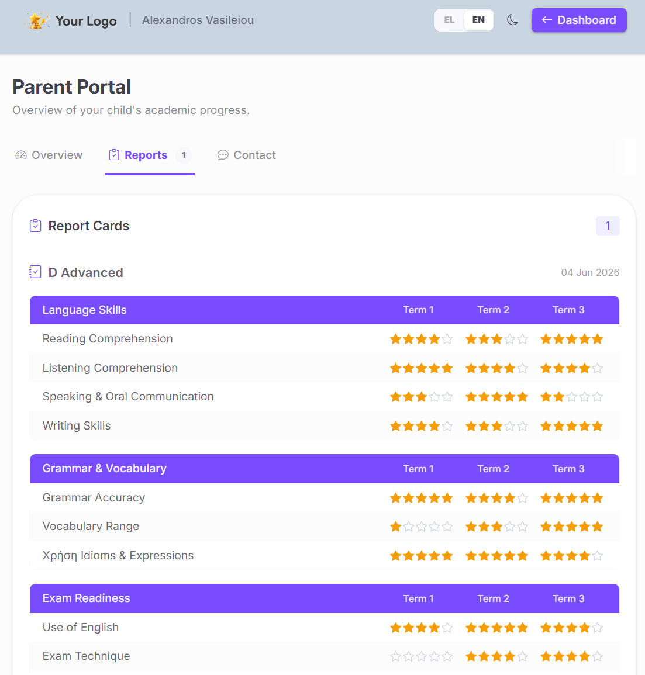Click Exam Technique Term 3 star rating
The height and width of the screenshot is (675, 645).
coord(572,656)
